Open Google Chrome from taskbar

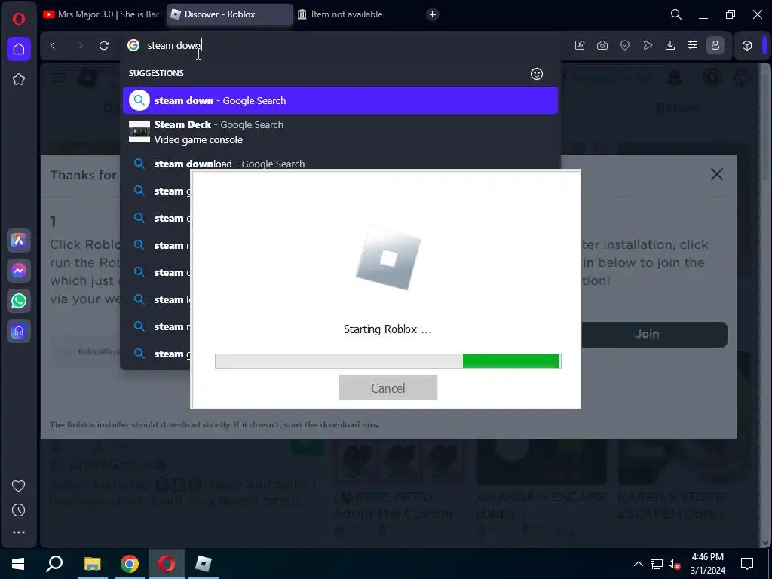(130, 564)
